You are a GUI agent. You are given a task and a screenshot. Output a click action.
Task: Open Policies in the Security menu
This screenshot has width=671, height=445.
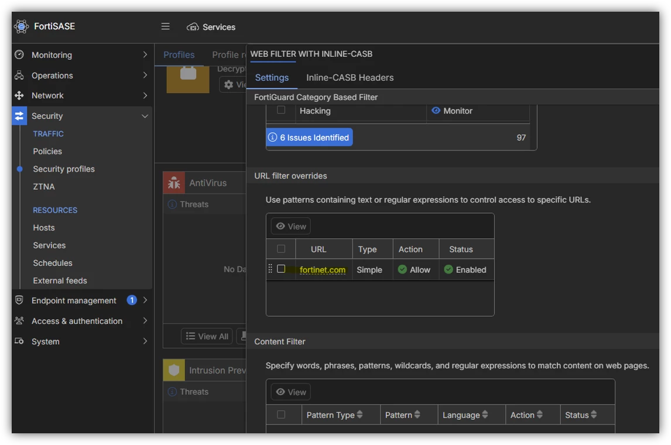(x=47, y=151)
